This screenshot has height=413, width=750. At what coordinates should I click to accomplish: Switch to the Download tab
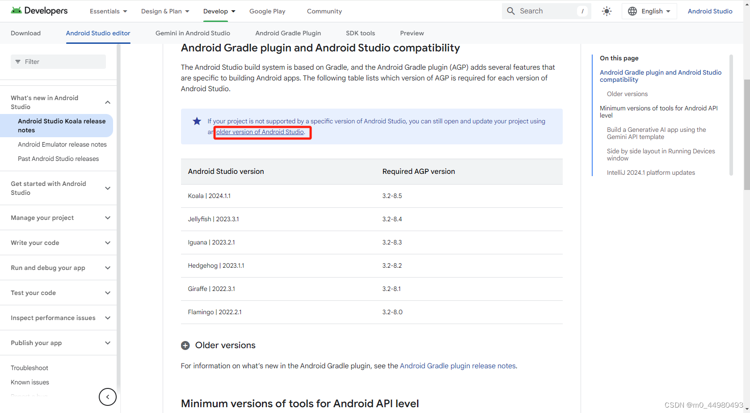[x=26, y=33]
